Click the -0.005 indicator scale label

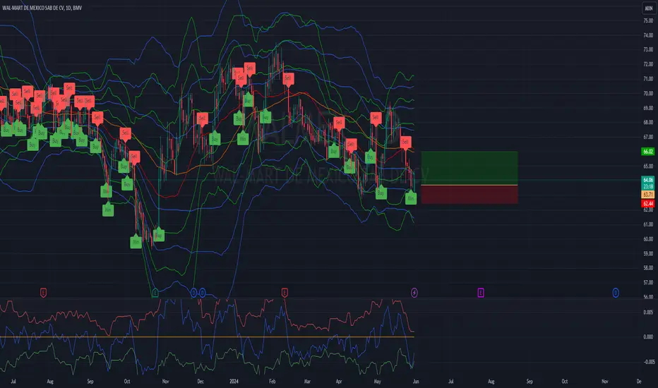coord(648,362)
